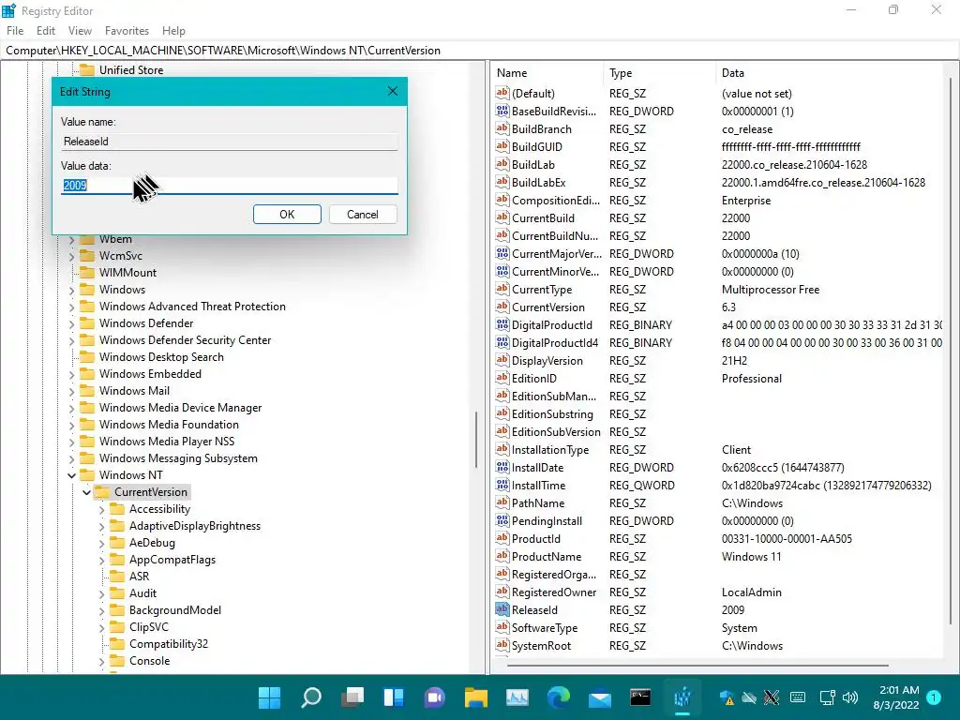
Task: Expand the Accessibility key
Action: [101, 509]
